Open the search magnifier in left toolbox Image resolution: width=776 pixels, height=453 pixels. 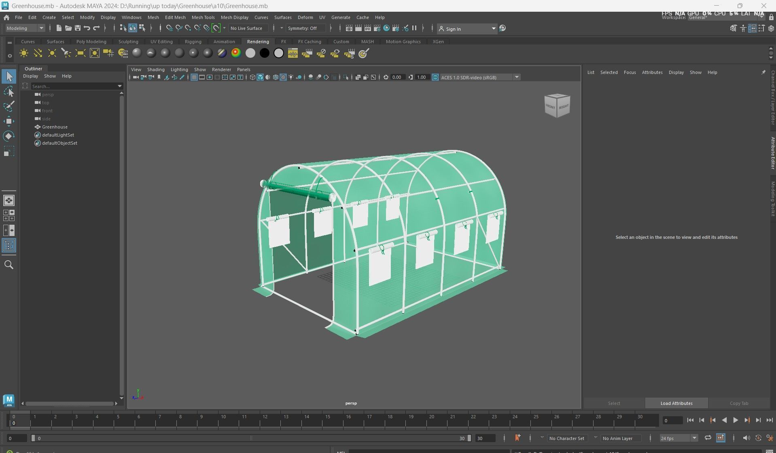(9, 265)
